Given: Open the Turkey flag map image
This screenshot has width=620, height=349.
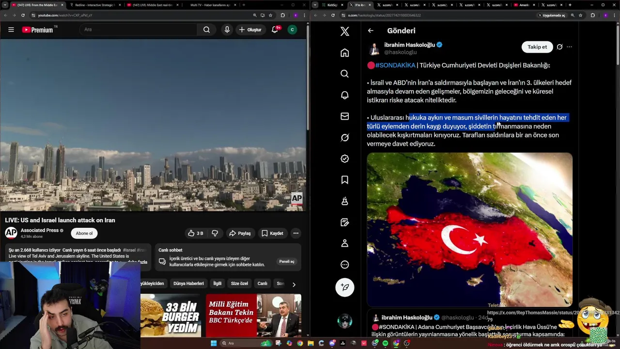Looking at the screenshot, I should (469, 229).
